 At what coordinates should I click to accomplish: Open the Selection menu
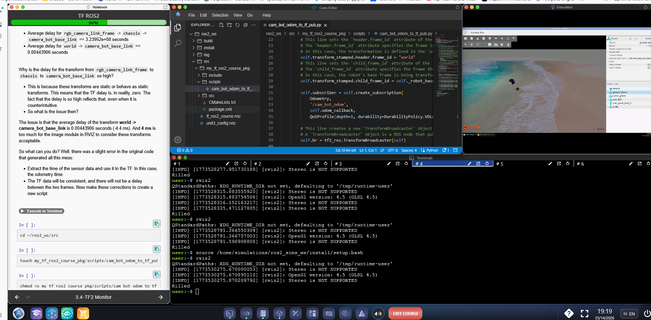[x=220, y=15]
